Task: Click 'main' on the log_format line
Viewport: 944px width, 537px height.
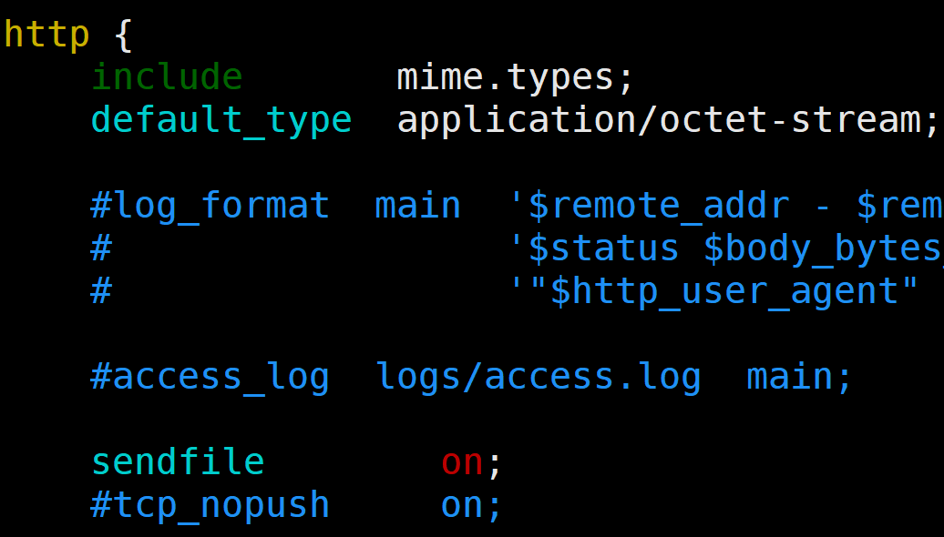Action: [417, 206]
